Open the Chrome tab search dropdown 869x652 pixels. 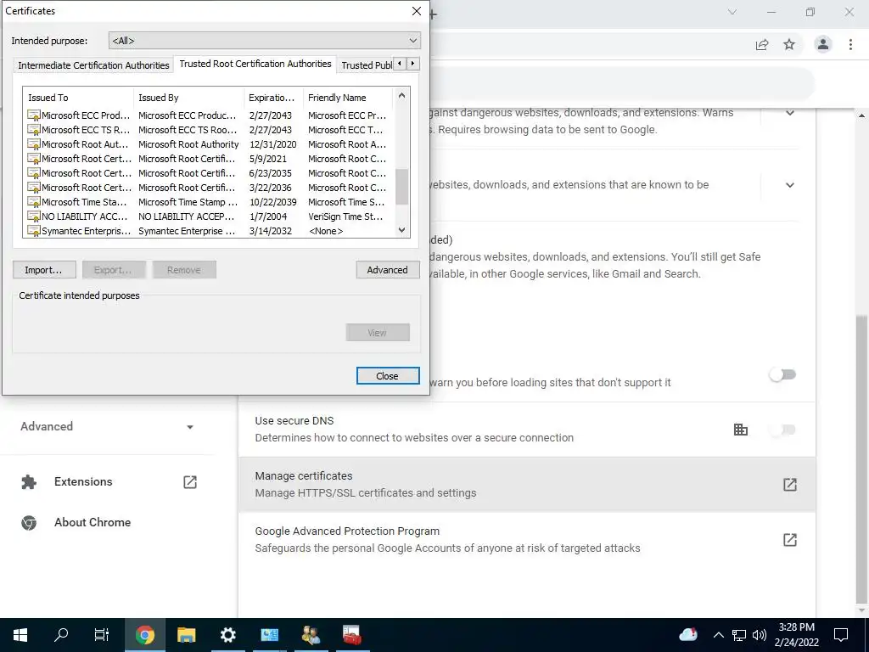(x=732, y=12)
